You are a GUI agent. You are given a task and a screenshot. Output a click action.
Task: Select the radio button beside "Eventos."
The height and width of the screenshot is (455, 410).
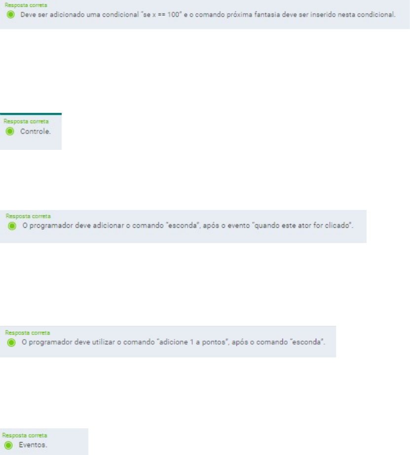click(9, 444)
